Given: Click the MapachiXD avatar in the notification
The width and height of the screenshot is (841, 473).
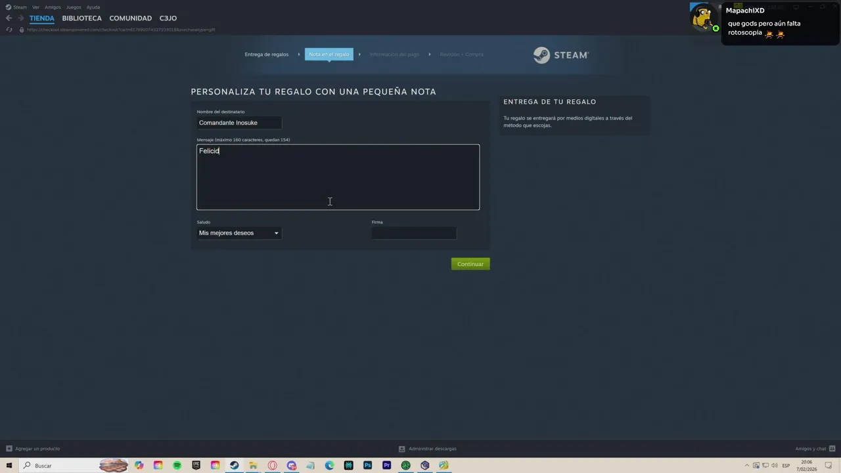Looking at the screenshot, I should pos(704,18).
